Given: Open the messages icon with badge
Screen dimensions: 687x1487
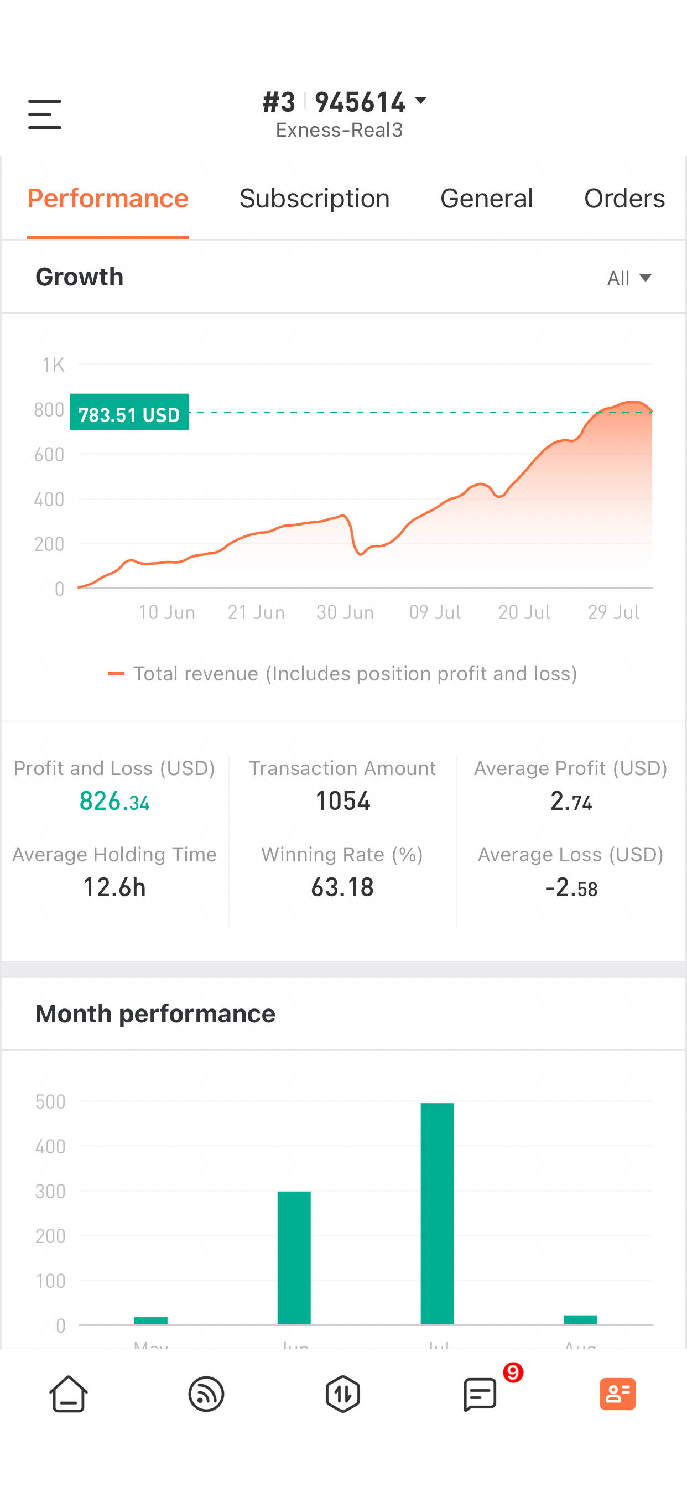Looking at the screenshot, I should 480,1394.
